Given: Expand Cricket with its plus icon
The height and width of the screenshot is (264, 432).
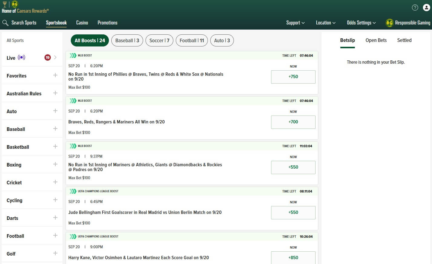Looking at the screenshot, I should tap(55, 182).
